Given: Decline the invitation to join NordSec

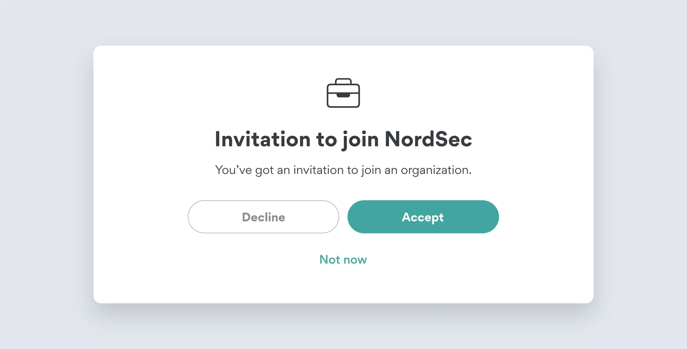Looking at the screenshot, I should point(263,217).
